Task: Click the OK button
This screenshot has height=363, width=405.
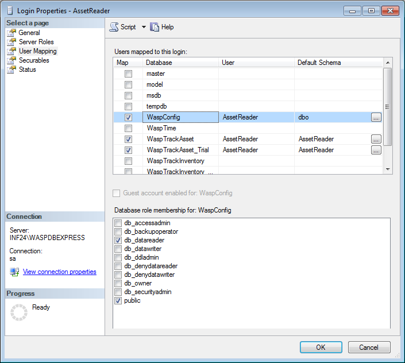Action: tap(321, 347)
